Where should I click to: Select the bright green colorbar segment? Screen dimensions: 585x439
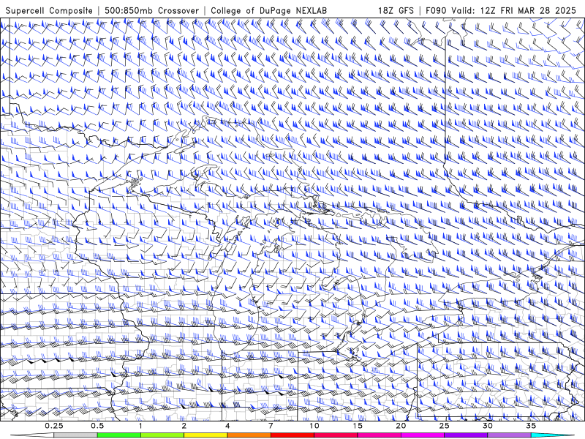click(119, 435)
